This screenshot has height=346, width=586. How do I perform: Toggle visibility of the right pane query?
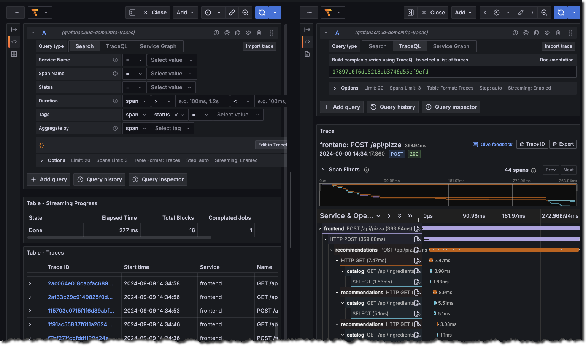(x=547, y=33)
